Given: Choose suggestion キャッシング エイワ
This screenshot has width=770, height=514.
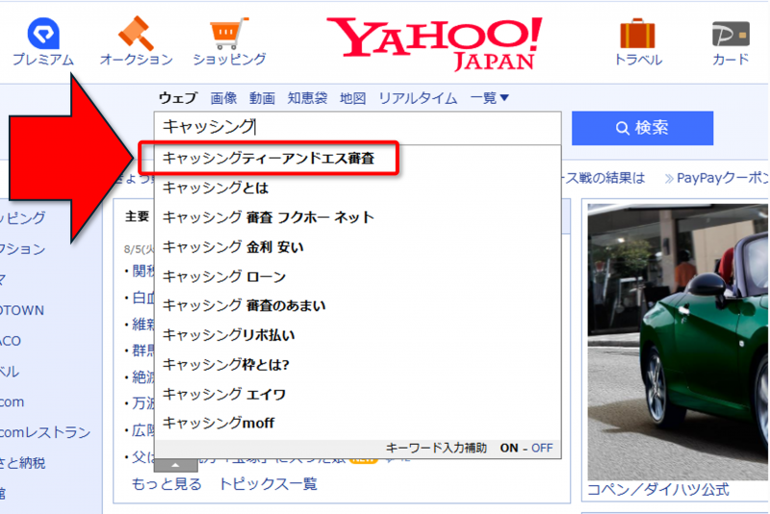Looking at the screenshot, I should tap(357, 394).
